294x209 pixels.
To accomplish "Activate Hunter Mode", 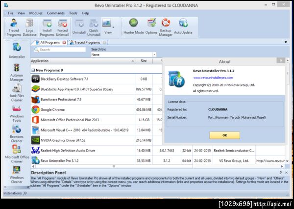I will tap(133, 26).
